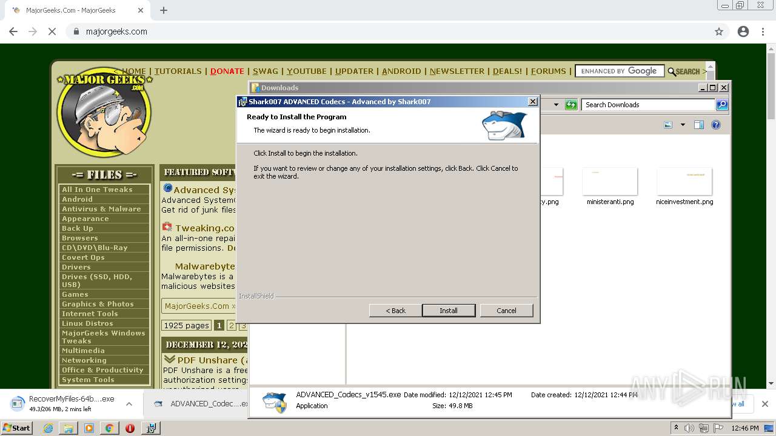Click the majorgeeks.com address bar

[388, 31]
